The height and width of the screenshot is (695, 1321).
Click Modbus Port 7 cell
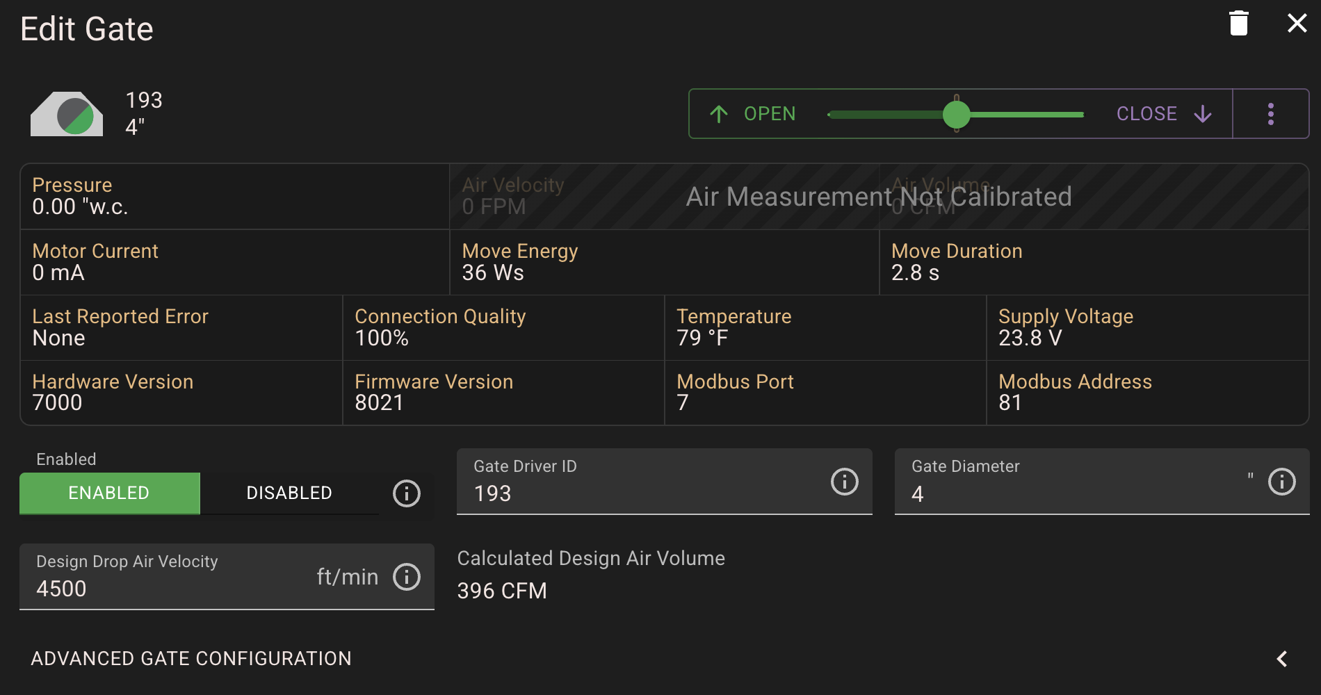coord(825,393)
